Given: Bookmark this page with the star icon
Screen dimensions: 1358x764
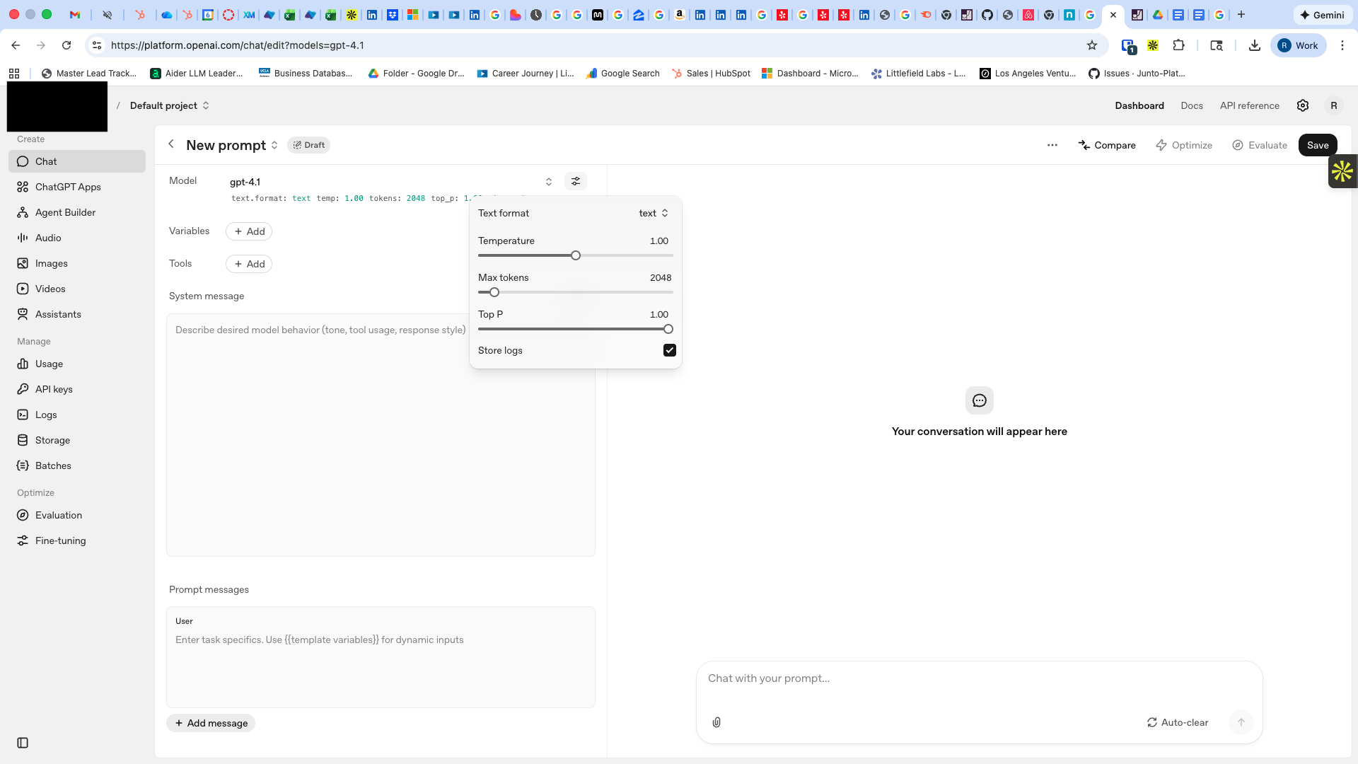Looking at the screenshot, I should click(1092, 45).
